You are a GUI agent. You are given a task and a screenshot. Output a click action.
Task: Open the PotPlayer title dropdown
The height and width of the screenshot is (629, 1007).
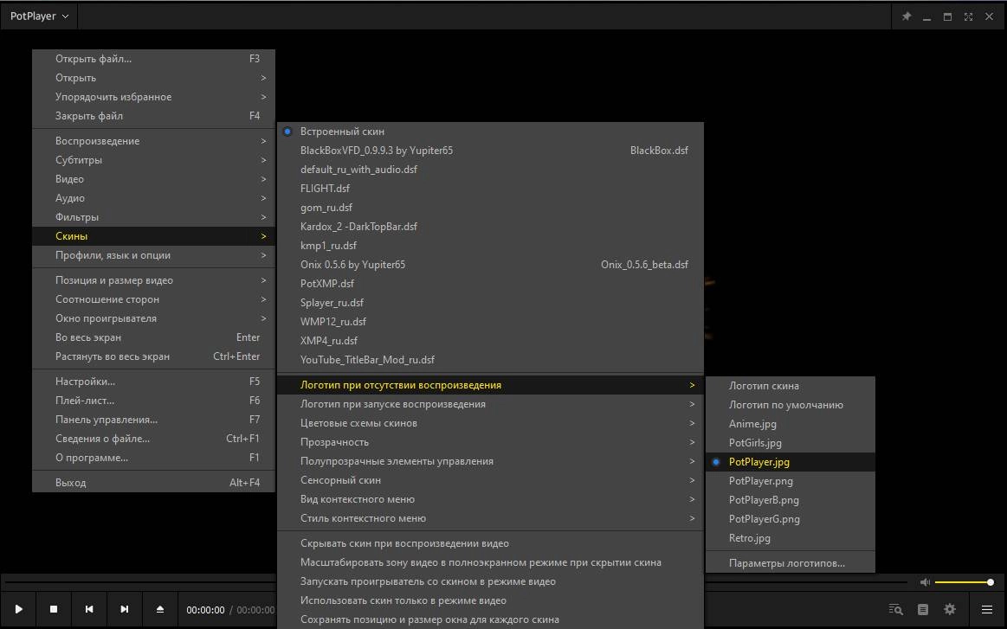point(39,16)
